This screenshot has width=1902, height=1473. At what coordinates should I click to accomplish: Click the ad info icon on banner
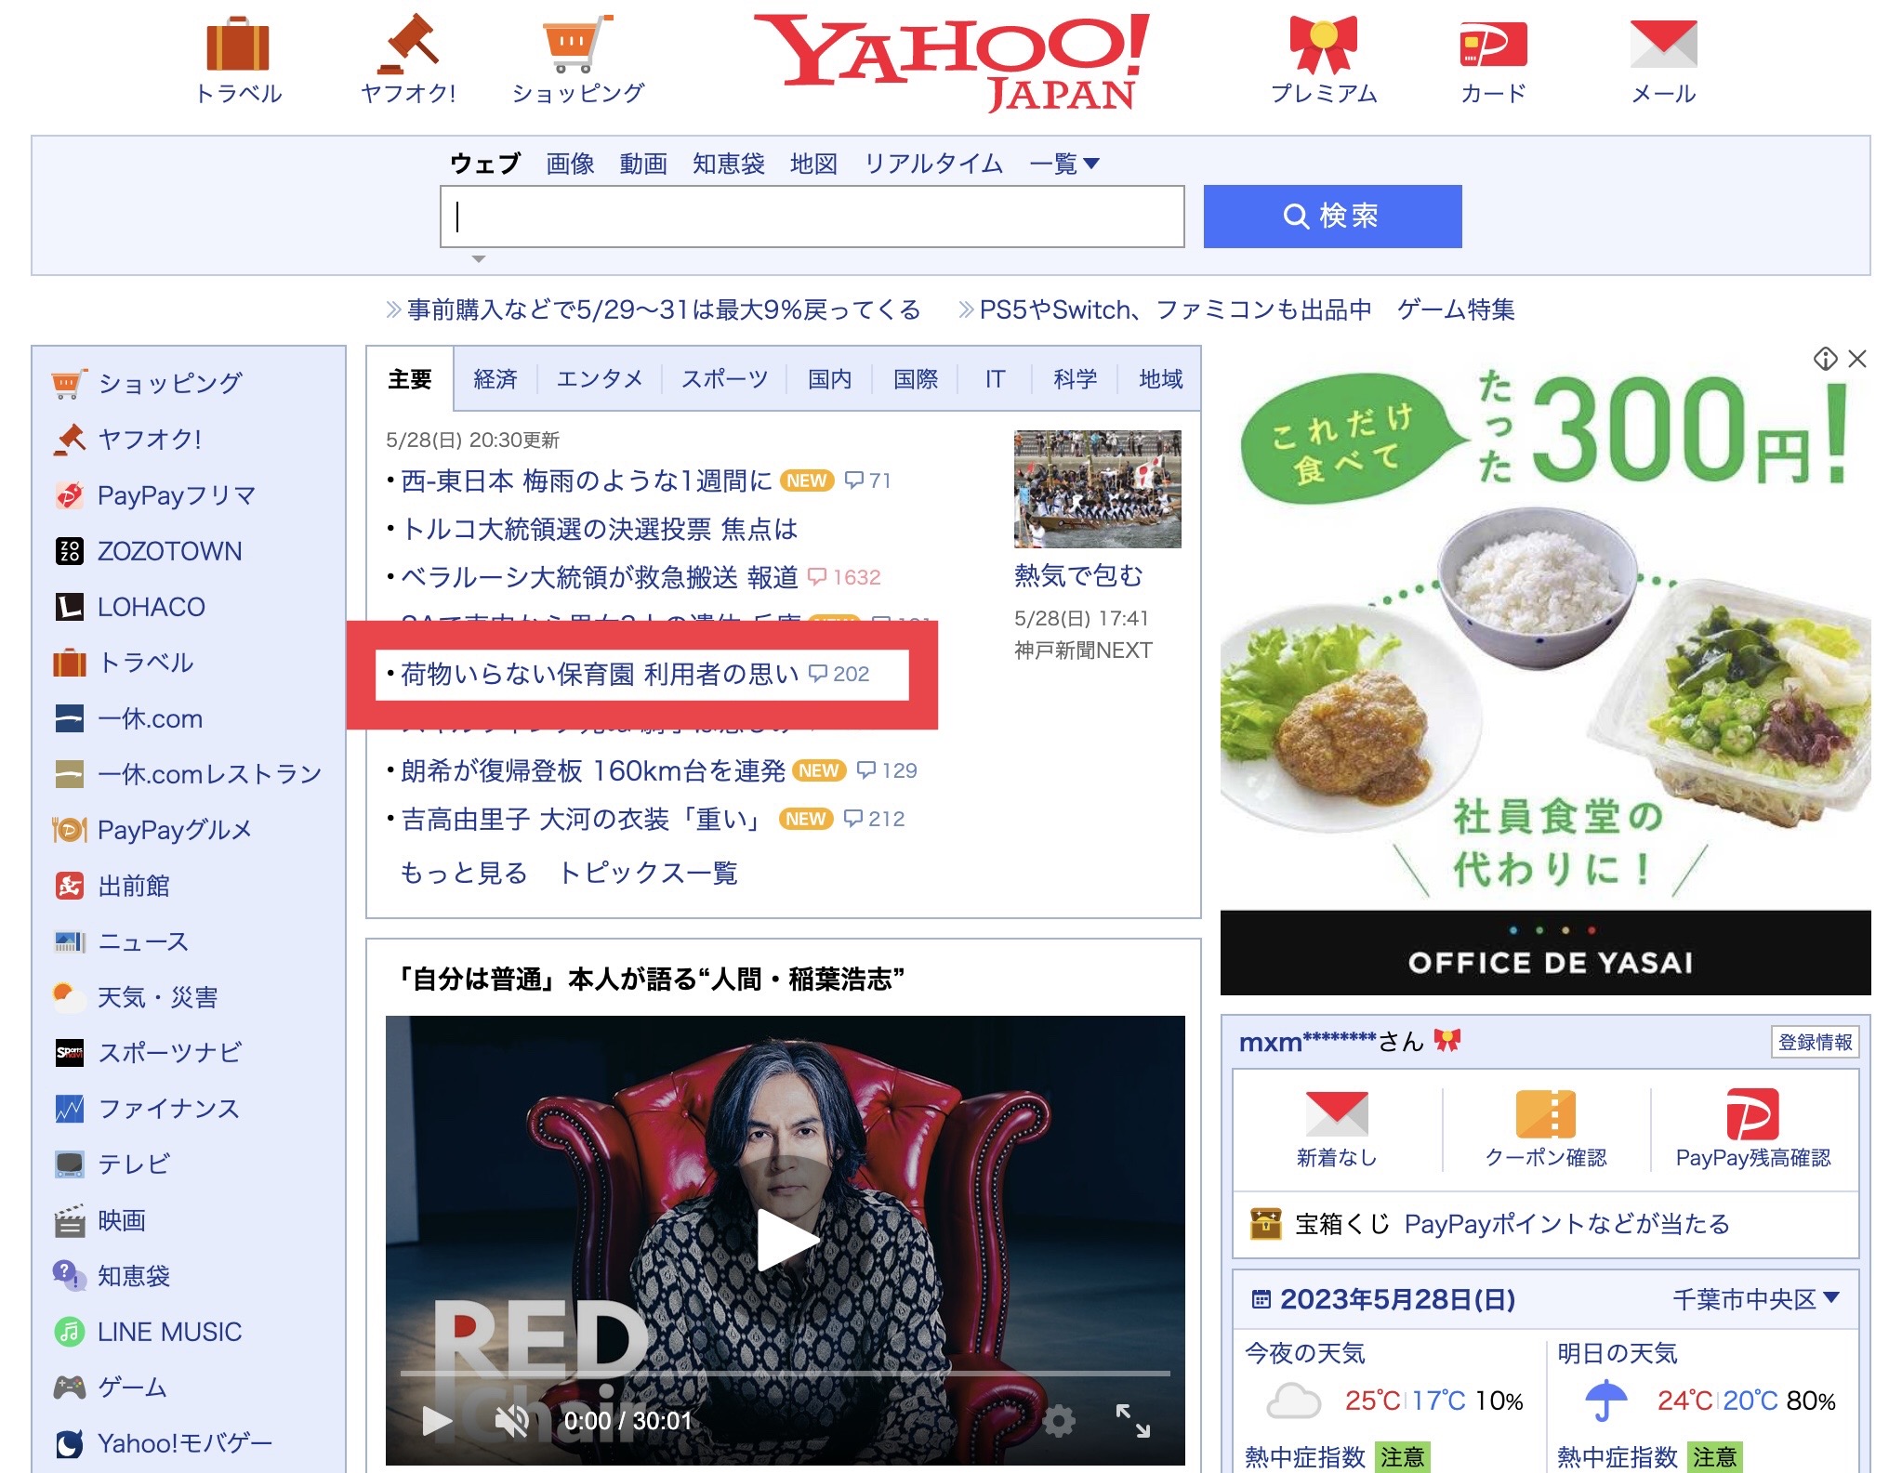coord(1825,359)
